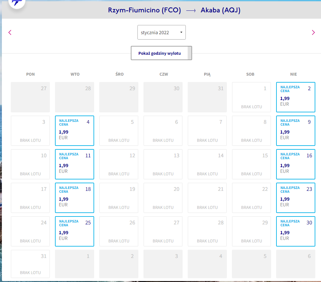Click the greyed February 1 cell
Image resolution: width=321 pixels, height=282 pixels.
click(75, 264)
